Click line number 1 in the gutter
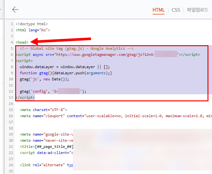Screen dimensions: 212x174 click(12, 24)
